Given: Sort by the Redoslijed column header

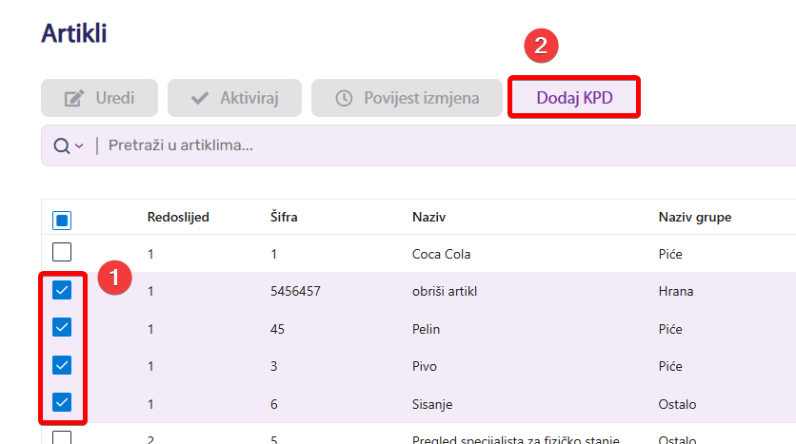Looking at the screenshot, I should [178, 217].
